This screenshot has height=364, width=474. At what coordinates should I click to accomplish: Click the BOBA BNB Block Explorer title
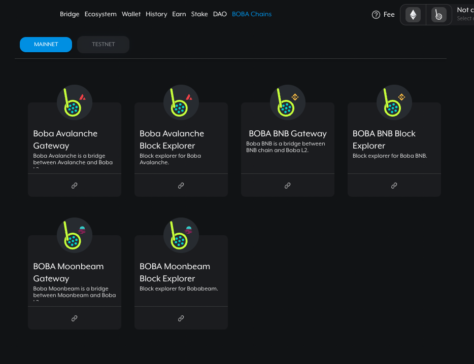click(x=384, y=139)
